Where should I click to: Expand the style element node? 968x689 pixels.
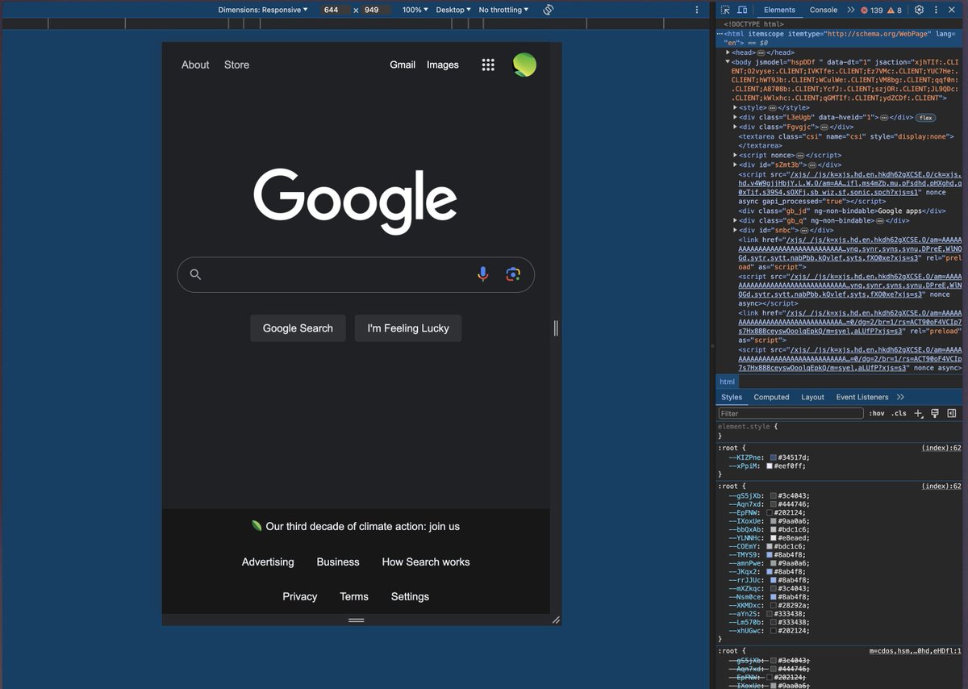click(735, 107)
